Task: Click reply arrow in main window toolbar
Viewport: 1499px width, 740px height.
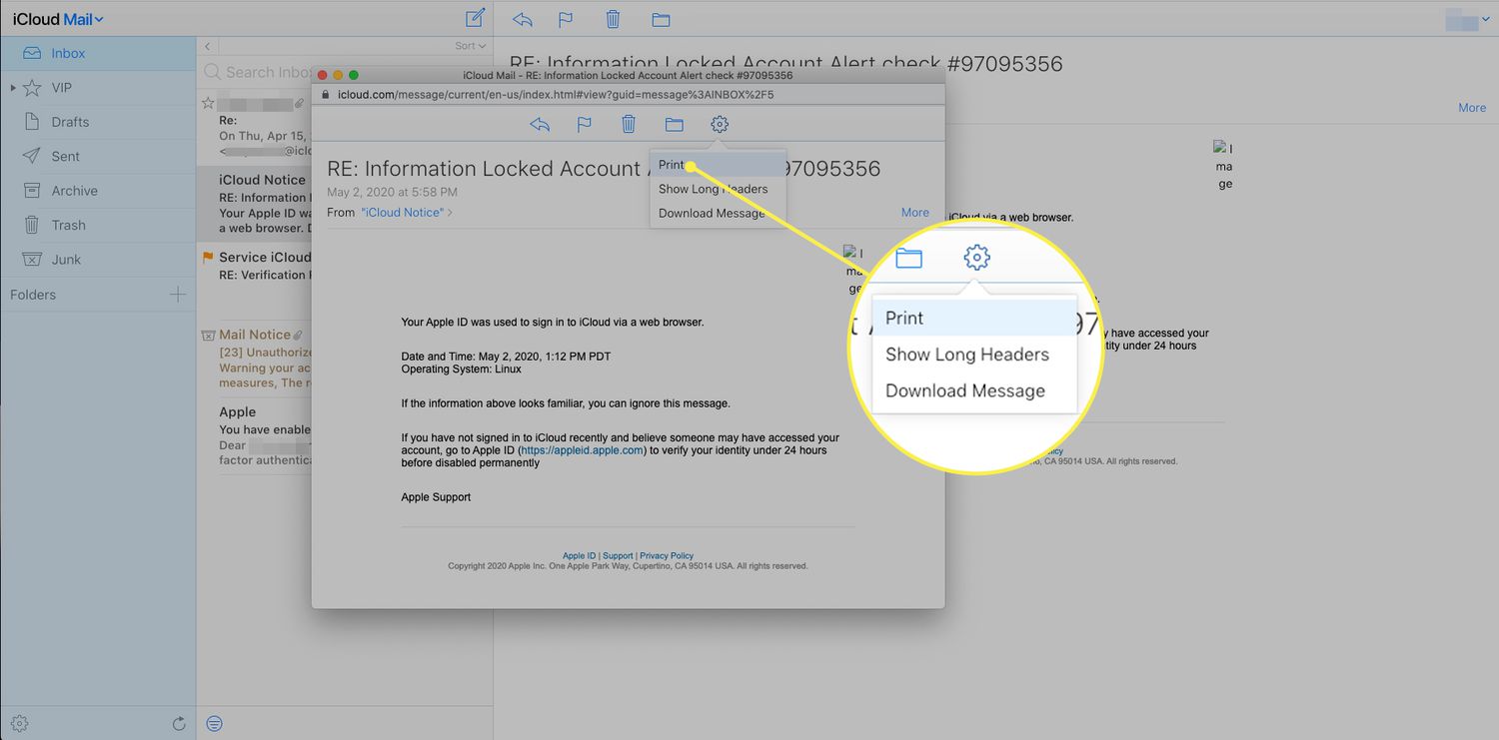Action: (x=522, y=19)
